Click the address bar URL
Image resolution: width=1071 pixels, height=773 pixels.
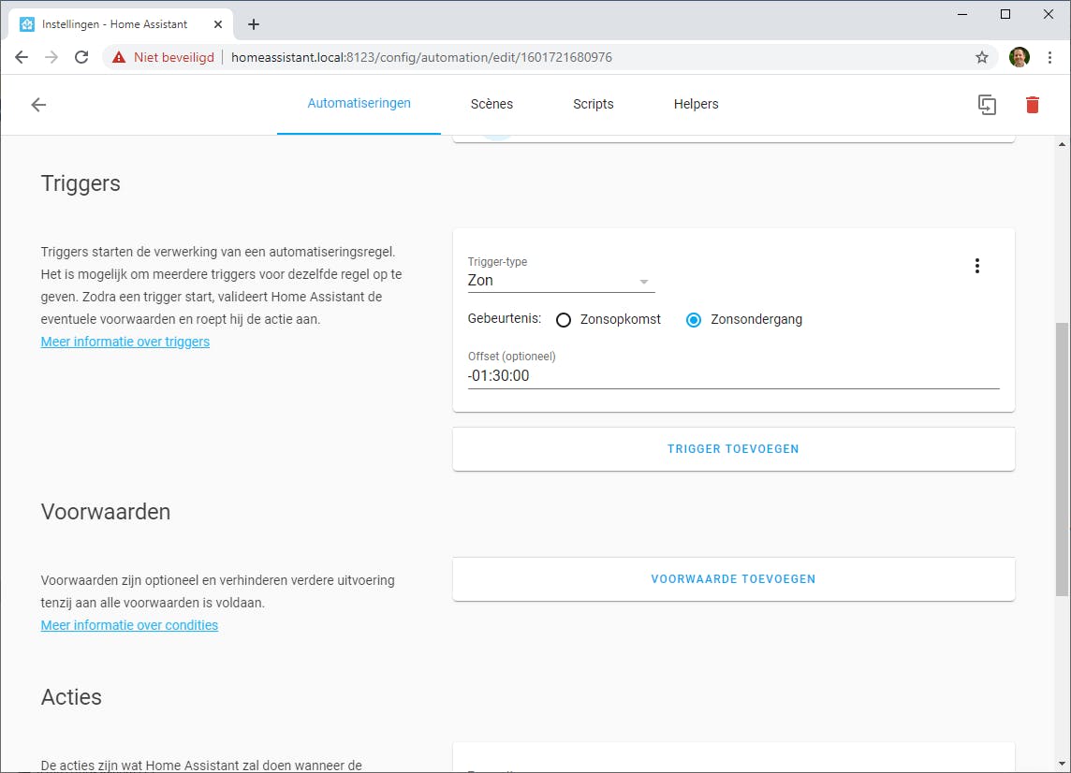point(421,57)
